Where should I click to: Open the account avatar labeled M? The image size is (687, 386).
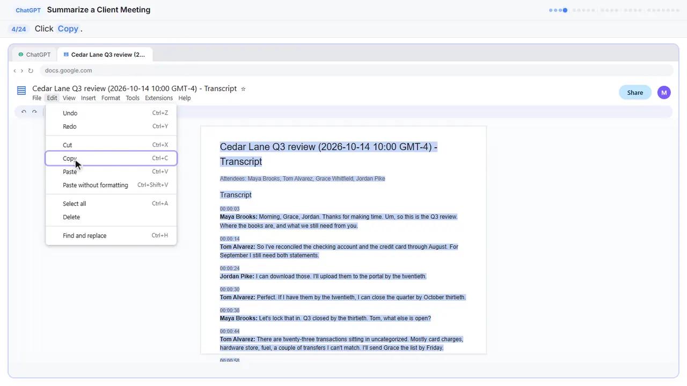click(664, 92)
